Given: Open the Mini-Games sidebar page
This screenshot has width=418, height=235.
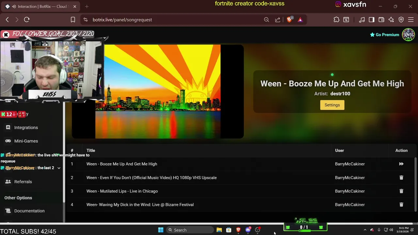Looking at the screenshot, I should (x=26, y=141).
